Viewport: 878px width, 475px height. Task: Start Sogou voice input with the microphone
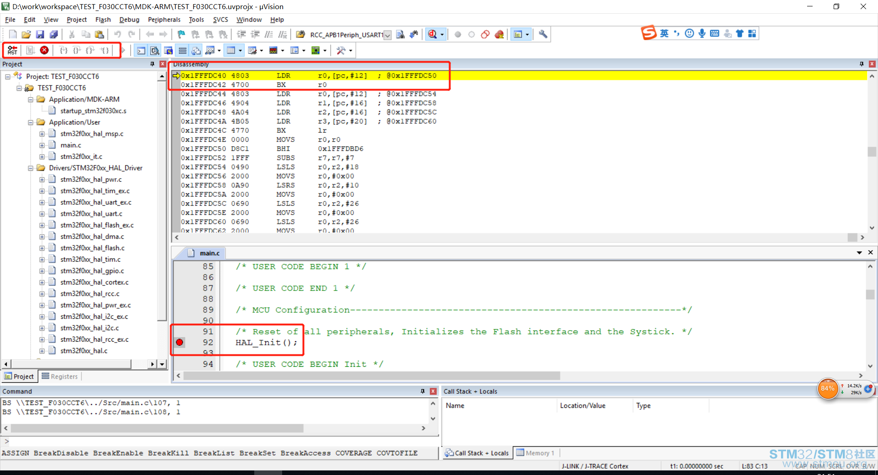(x=702, y=33)
